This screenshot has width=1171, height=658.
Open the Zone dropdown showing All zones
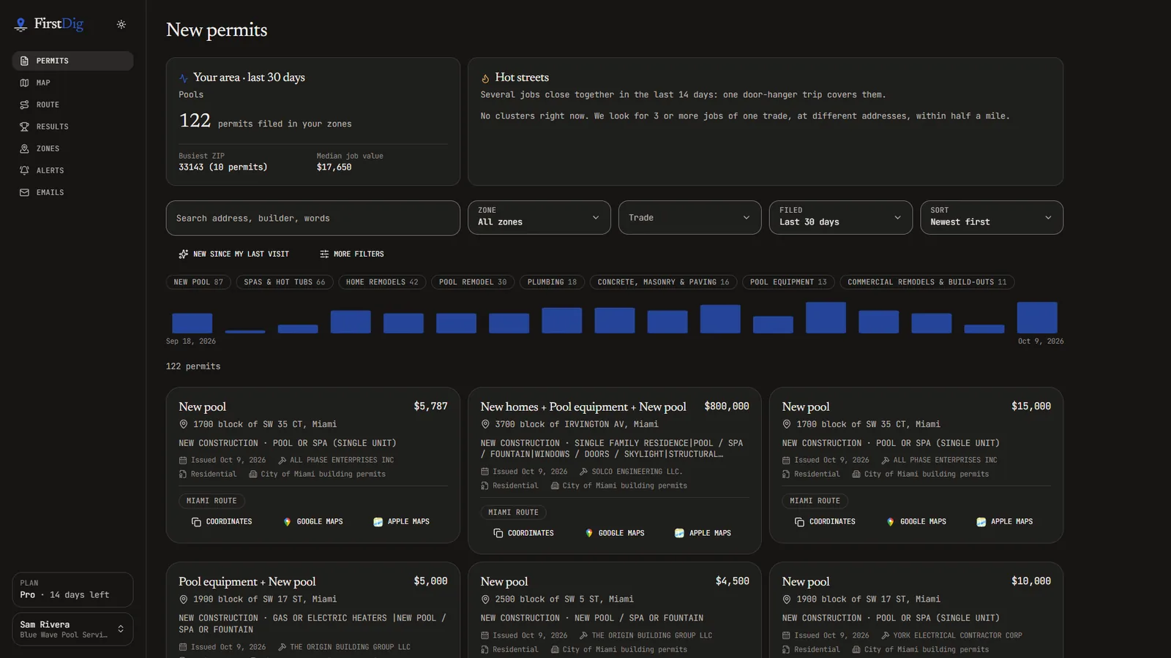[x=539, y=218]
